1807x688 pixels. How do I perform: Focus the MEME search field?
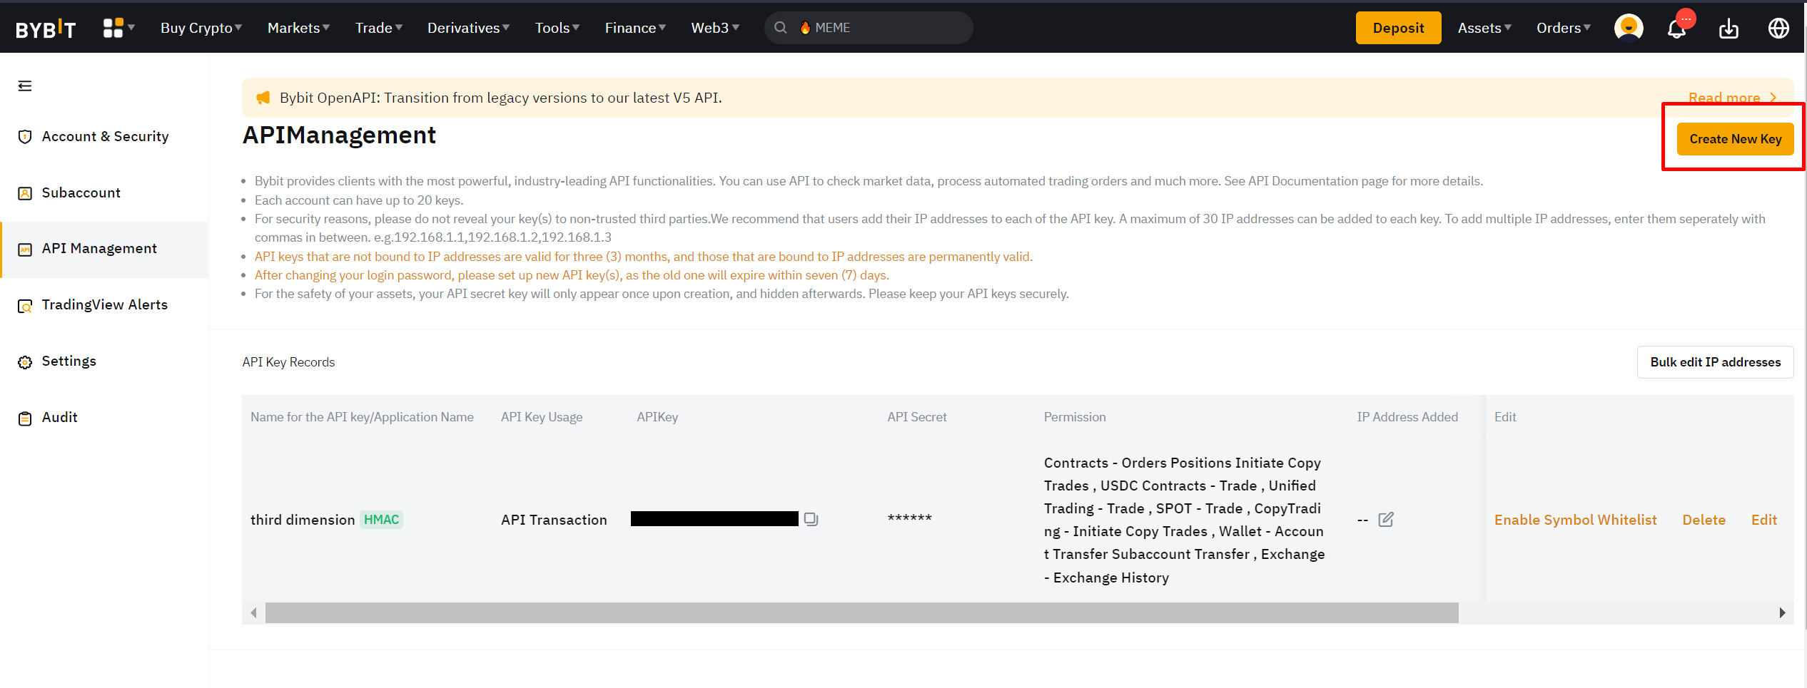[x=869, y=28]
